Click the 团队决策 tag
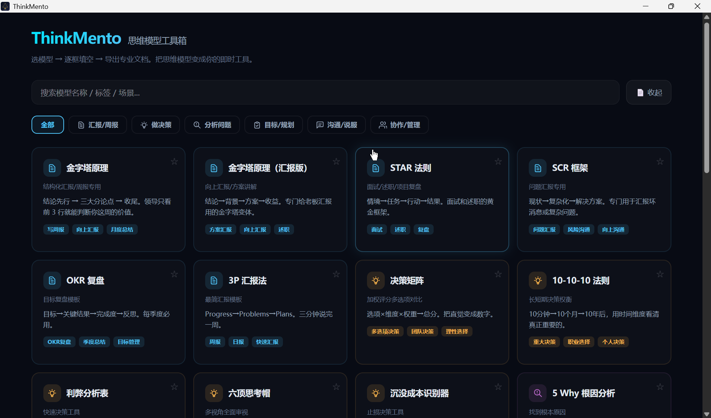The width and height of the screenshot is (711, 418). pyautogui.click(x=423, y=332)
